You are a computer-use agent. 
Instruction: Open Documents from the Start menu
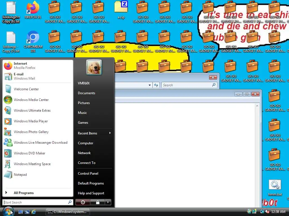pyautogui.click(x=94, y=93)
